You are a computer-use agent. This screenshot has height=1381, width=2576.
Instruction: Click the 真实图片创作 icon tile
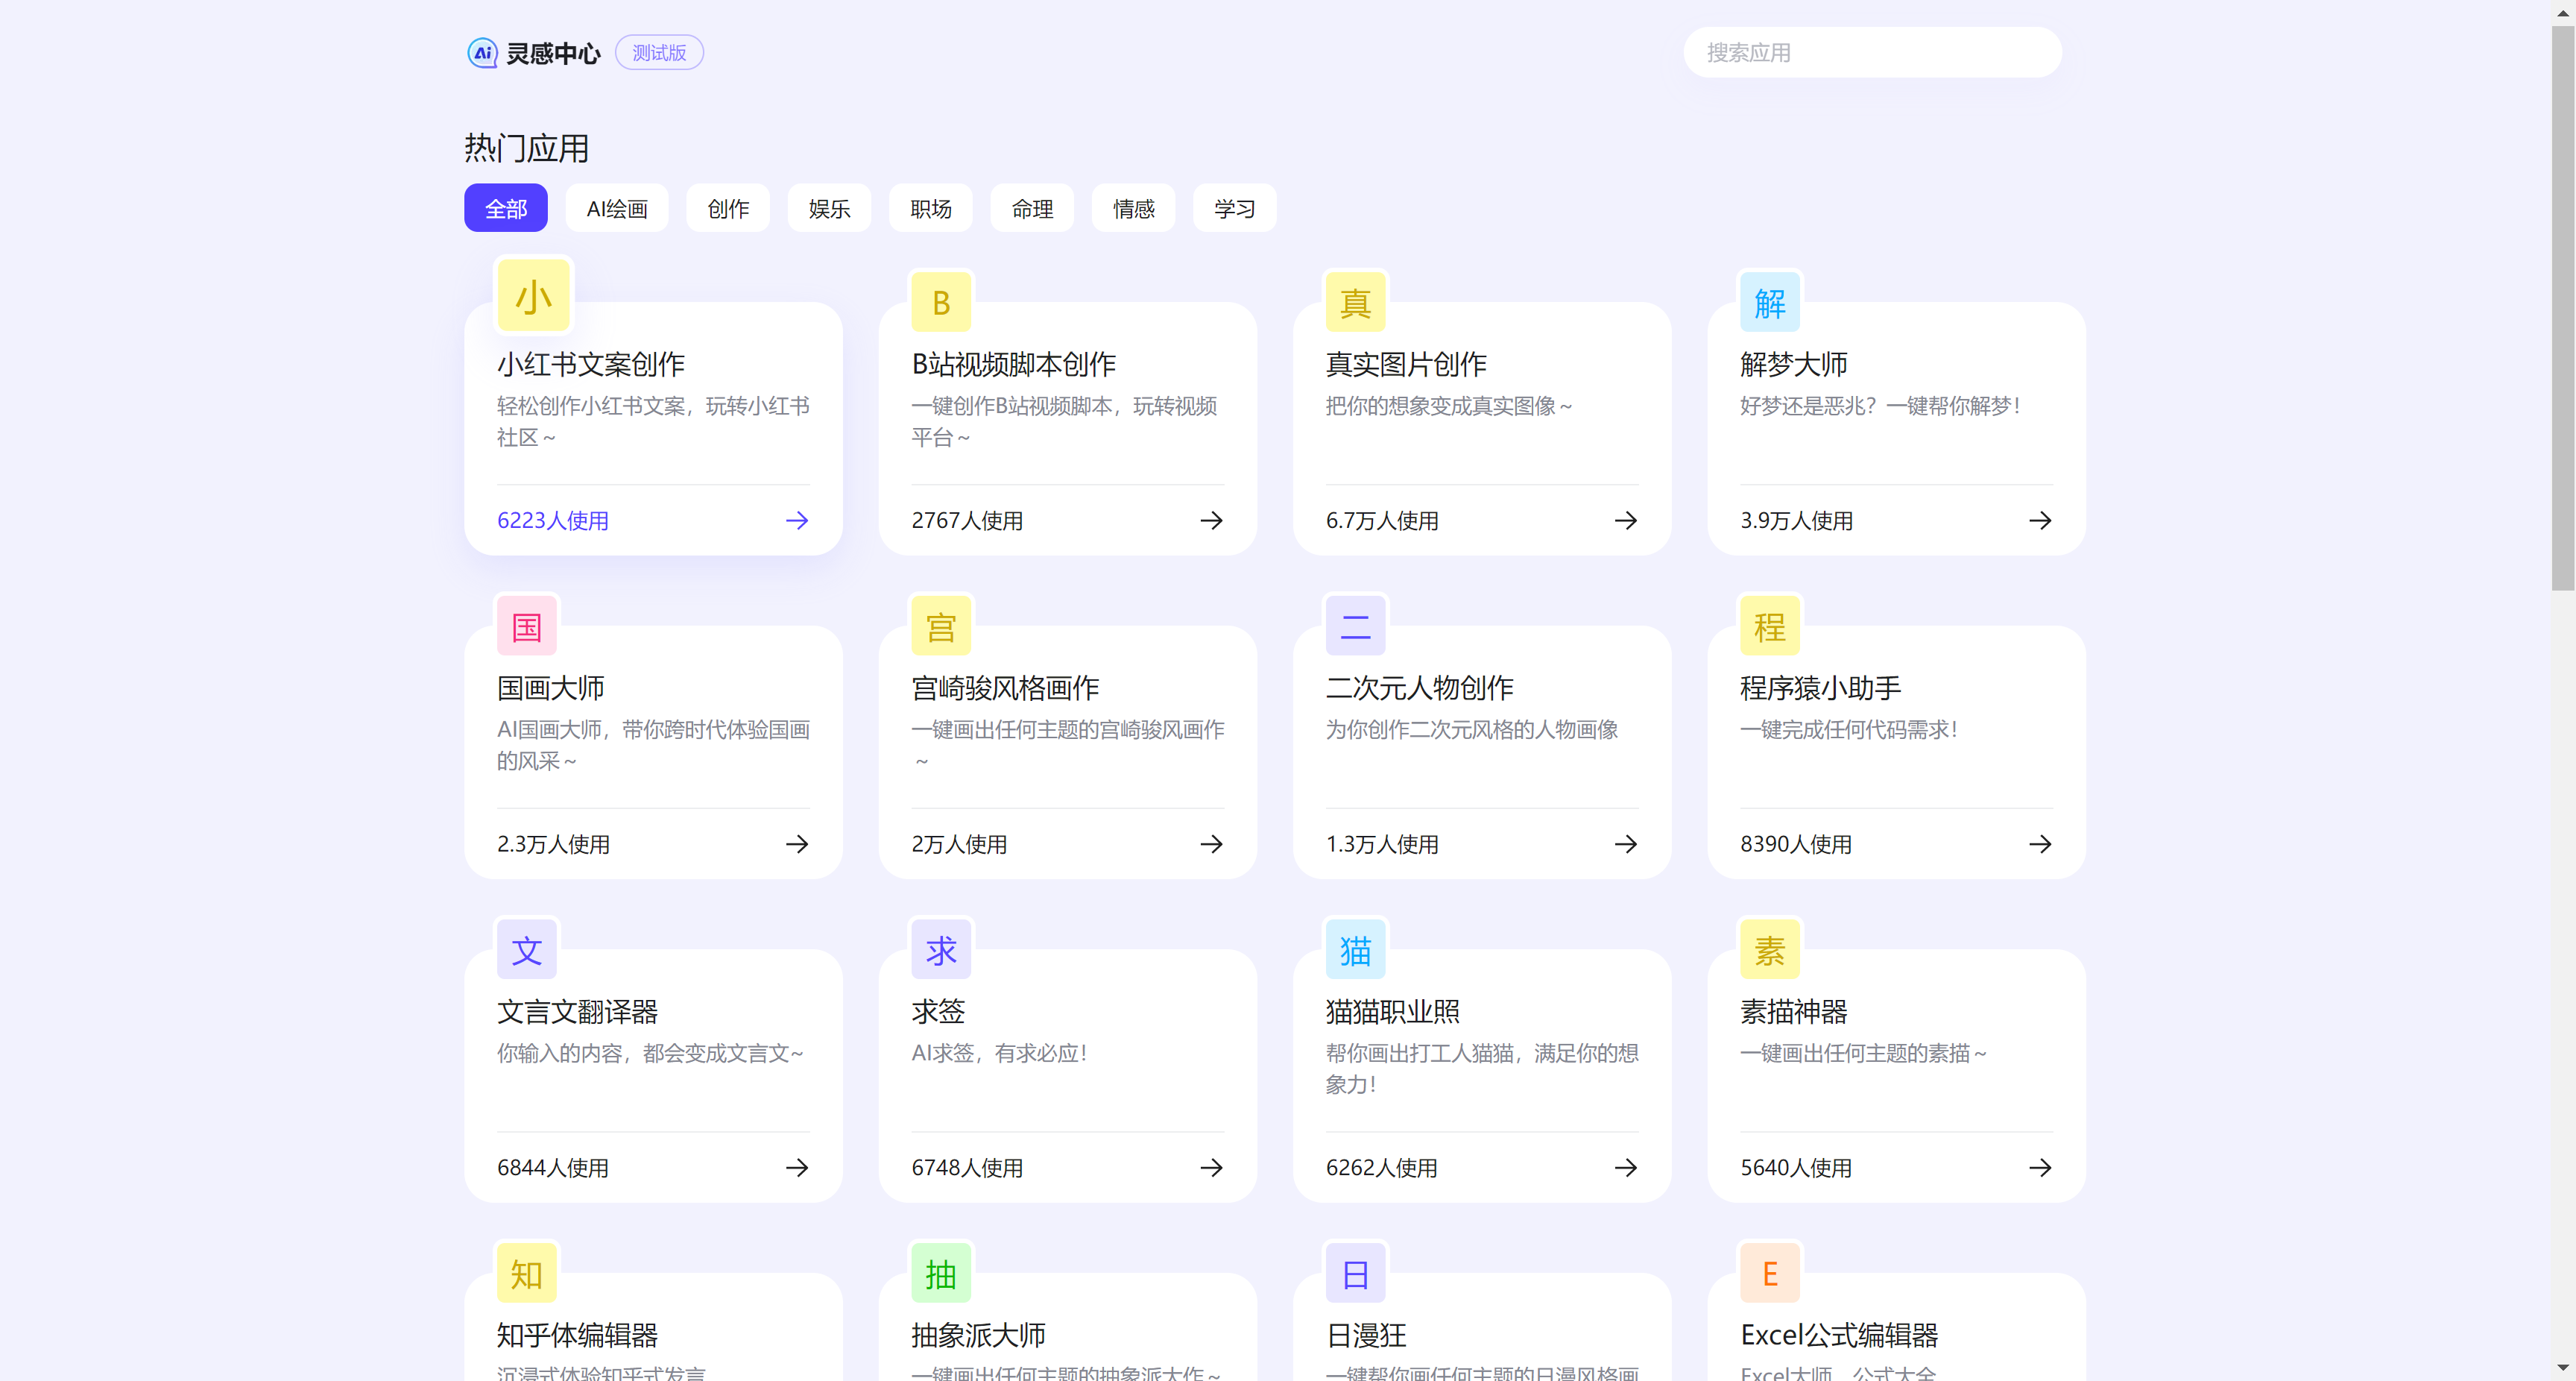point(1355,302)
